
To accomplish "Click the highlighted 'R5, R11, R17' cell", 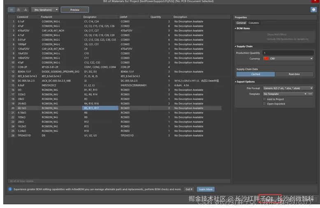I will [x=100, y=108].
